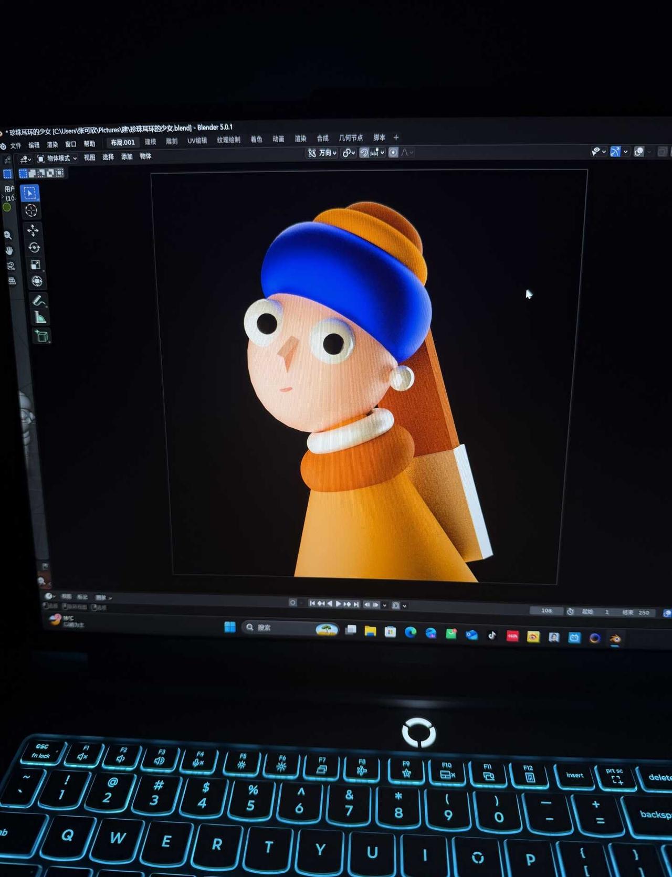Jump to the timeline end frame
The height and width of the screenshot is (877, 672).
coord(356,605)
